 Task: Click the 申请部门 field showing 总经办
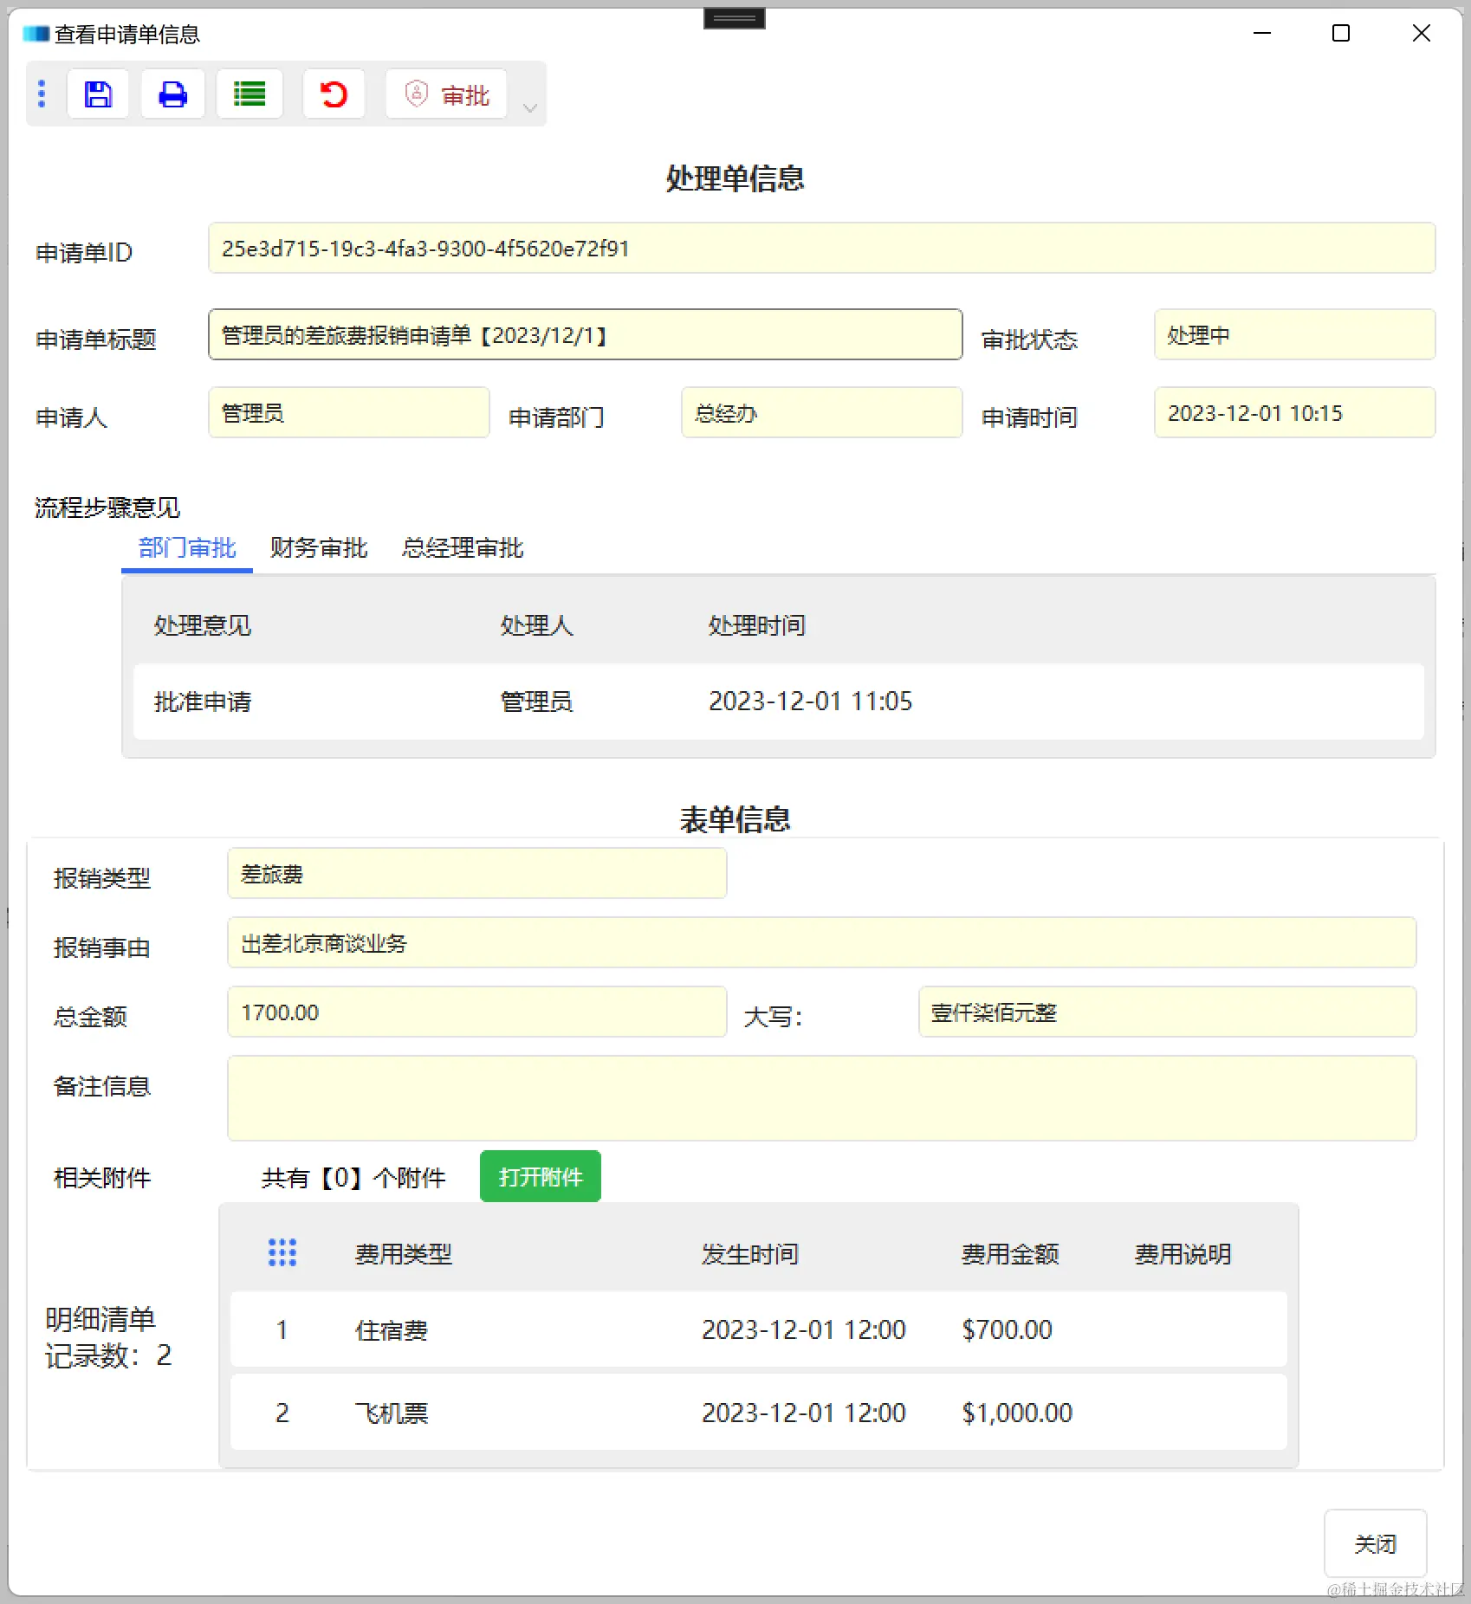click(821, 413)
